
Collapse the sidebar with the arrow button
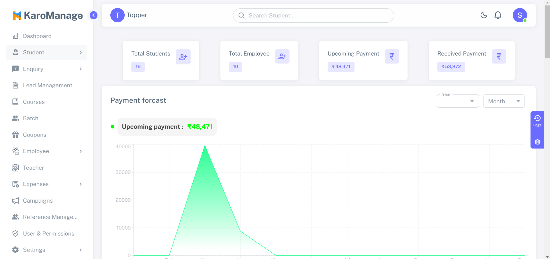(x=93, y=15)
